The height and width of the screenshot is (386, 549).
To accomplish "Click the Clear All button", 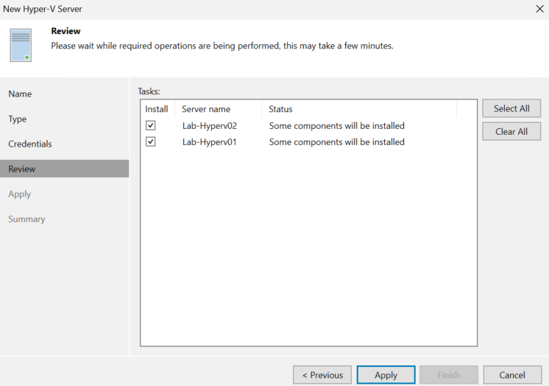I will click(x=511, y=131).
